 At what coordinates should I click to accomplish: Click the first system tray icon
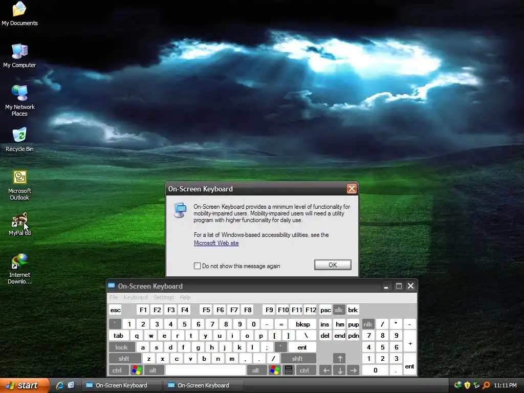click(458, 385)
